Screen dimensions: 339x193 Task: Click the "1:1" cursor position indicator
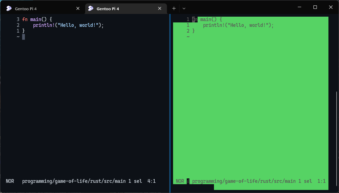[322, 181]
